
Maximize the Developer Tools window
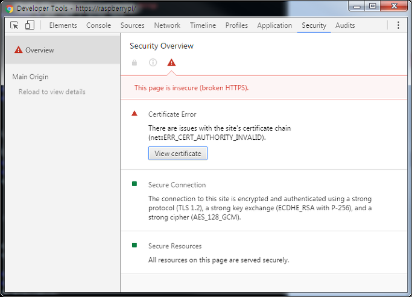(372, 6)
